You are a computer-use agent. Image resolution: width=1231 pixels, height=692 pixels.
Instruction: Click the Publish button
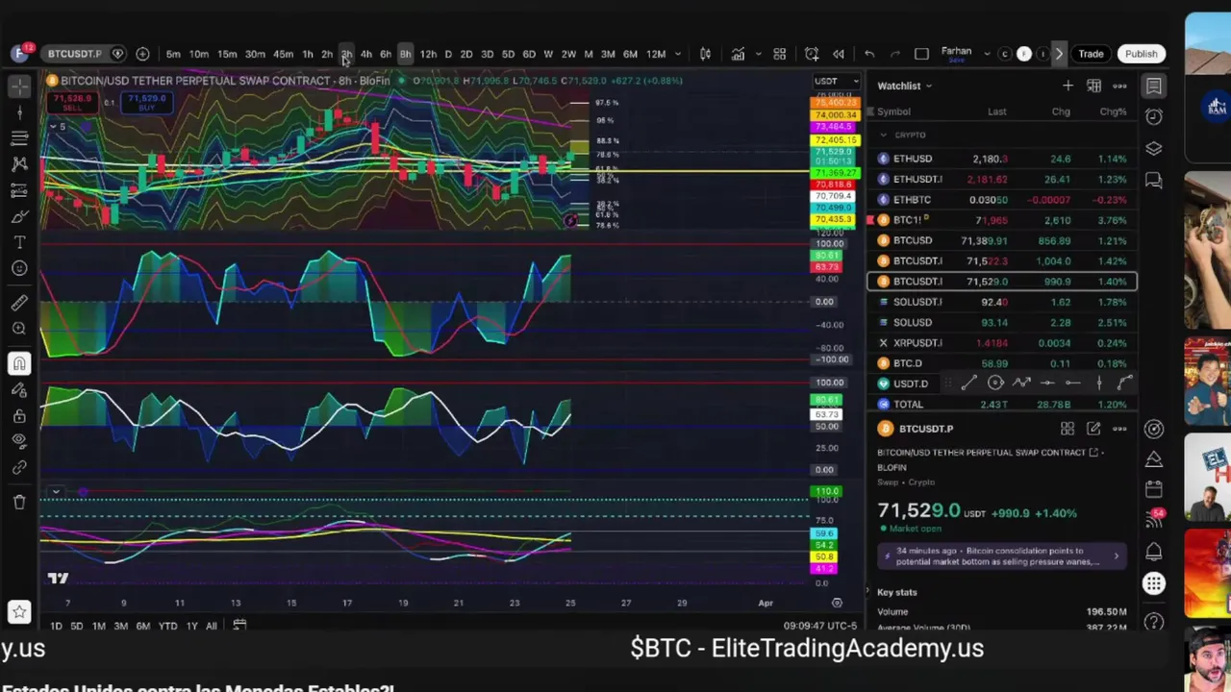pyautogui.click(x=1142, y=54)
